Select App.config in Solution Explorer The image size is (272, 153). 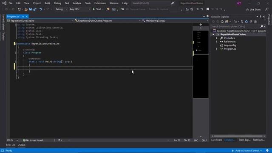tap(230, 45)
